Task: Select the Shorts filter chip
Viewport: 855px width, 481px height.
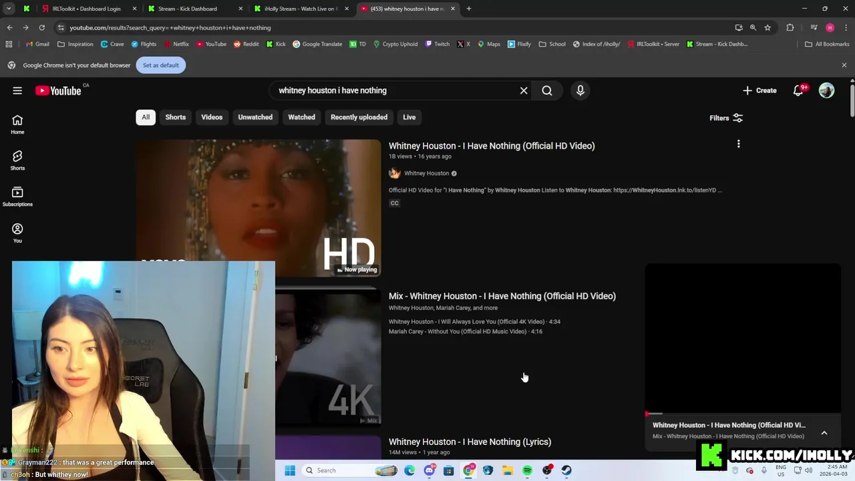Action: point(176,118)
